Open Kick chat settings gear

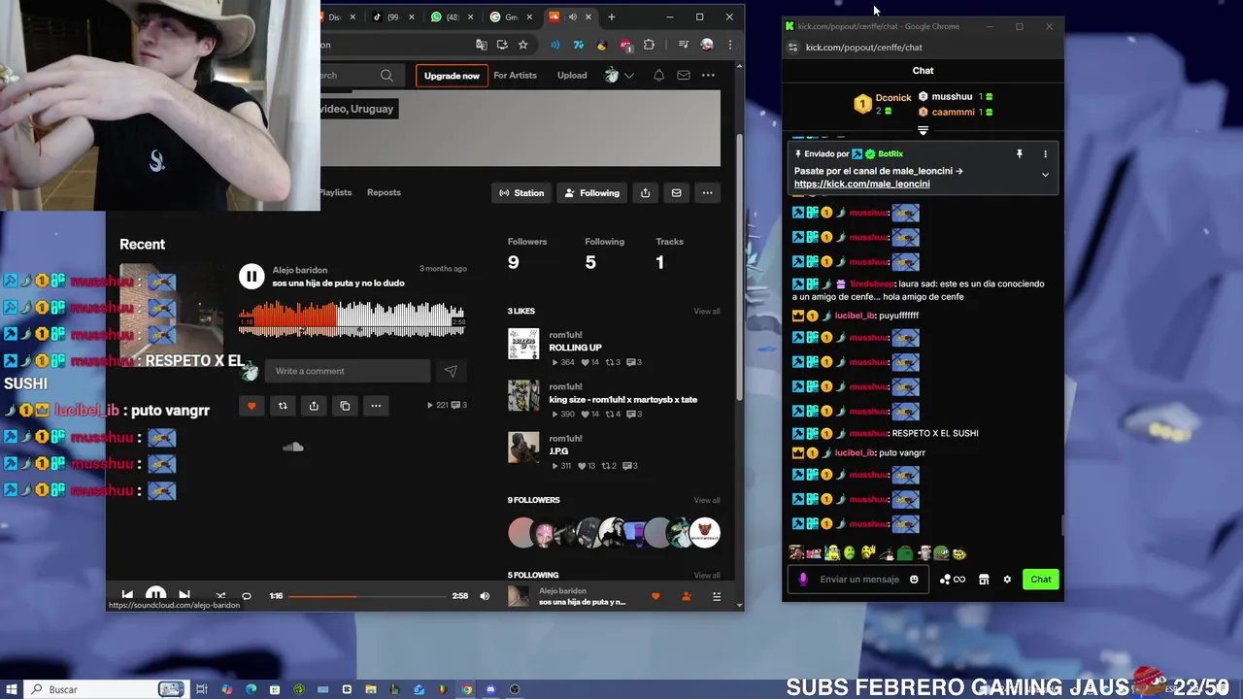click(1007, 580)
